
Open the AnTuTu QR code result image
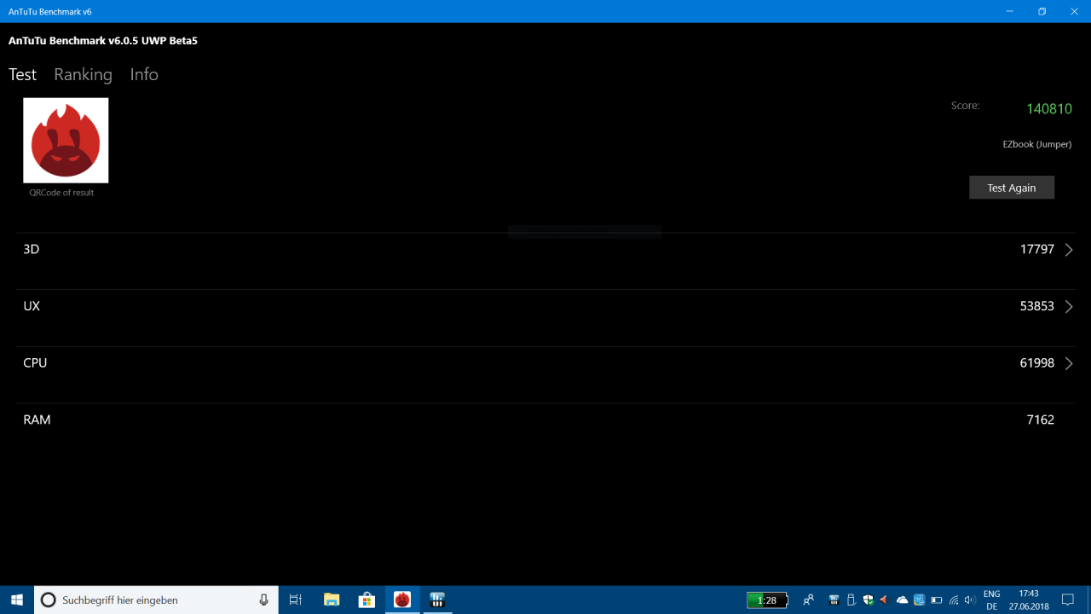tap(66, 140)
